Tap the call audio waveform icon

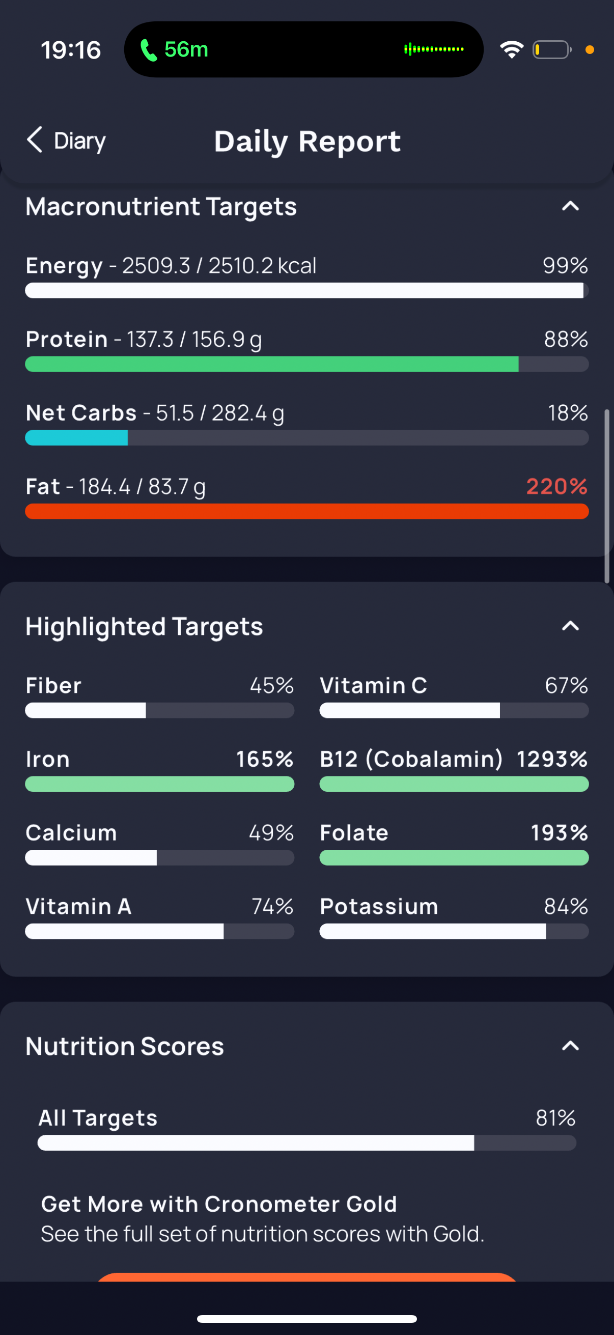[434, 49]
